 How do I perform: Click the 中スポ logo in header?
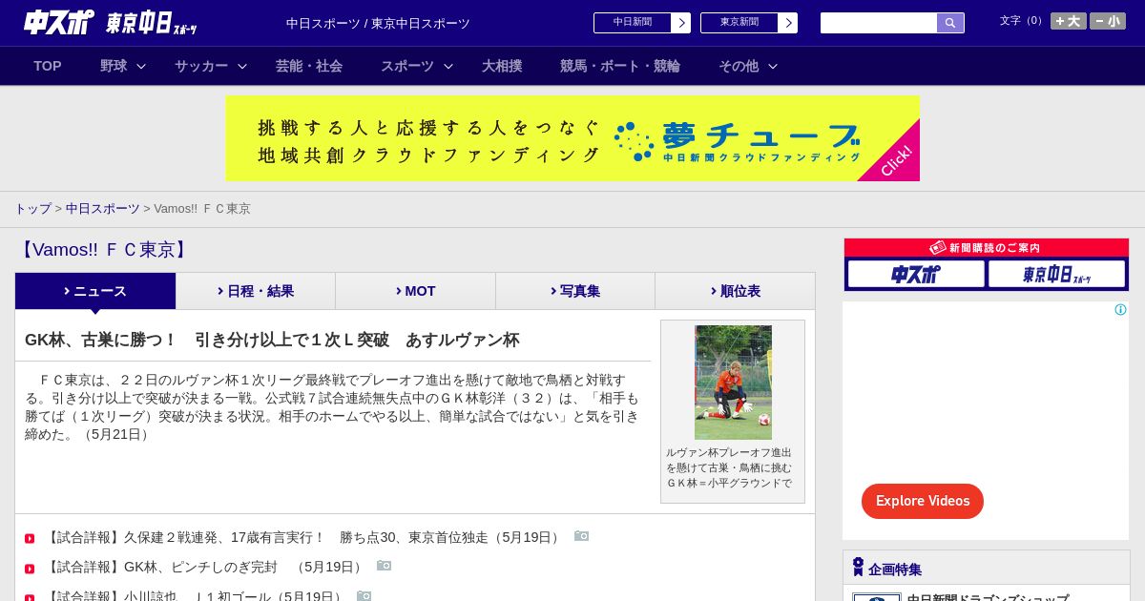pyautogui.click(x=59, y=22)
